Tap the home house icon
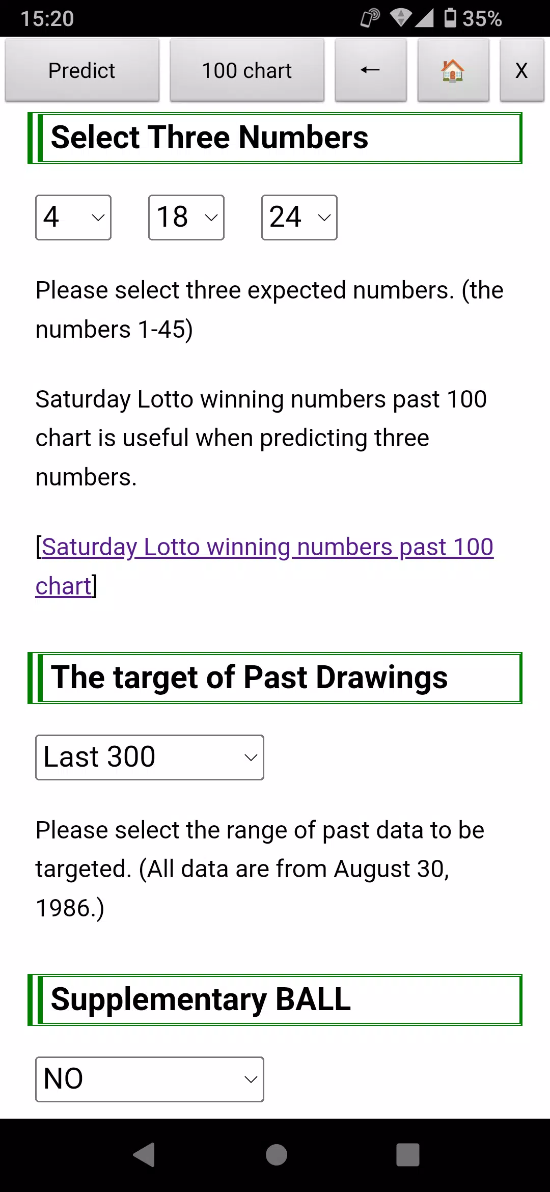 pos(453,70)
